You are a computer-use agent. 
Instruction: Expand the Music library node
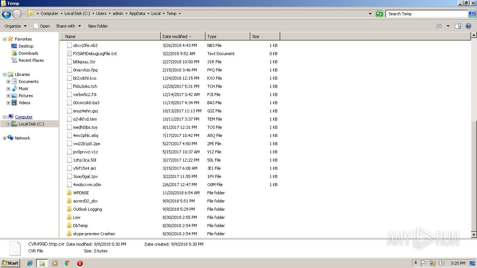tap(8, 89)
